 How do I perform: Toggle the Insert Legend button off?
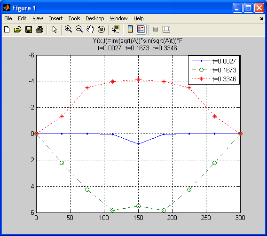tap(141, 29)
